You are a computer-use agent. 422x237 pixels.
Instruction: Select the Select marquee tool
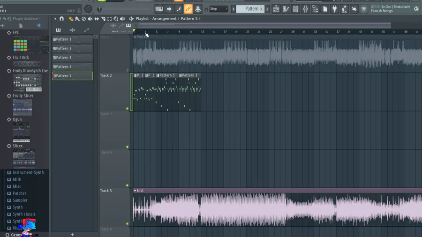(x=110, y=19)
